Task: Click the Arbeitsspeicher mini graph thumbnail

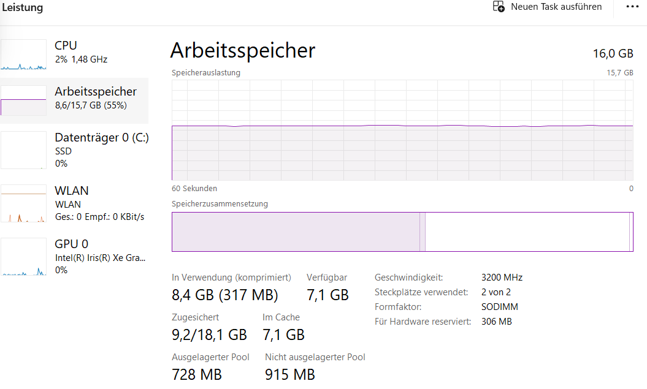Action: [23, 100]
